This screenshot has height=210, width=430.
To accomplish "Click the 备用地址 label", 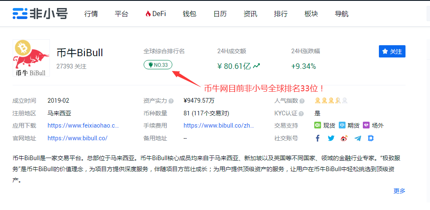I will click(x=155, y=138).
